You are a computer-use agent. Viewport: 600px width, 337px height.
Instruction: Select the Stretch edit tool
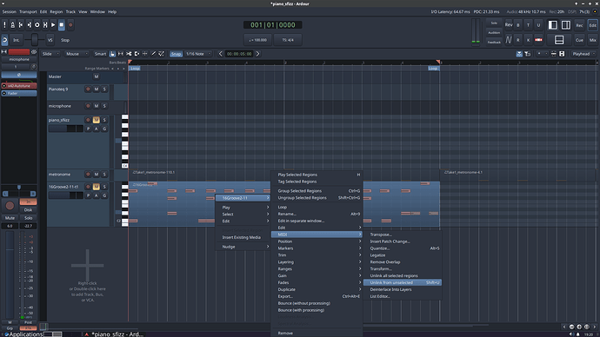145,54
